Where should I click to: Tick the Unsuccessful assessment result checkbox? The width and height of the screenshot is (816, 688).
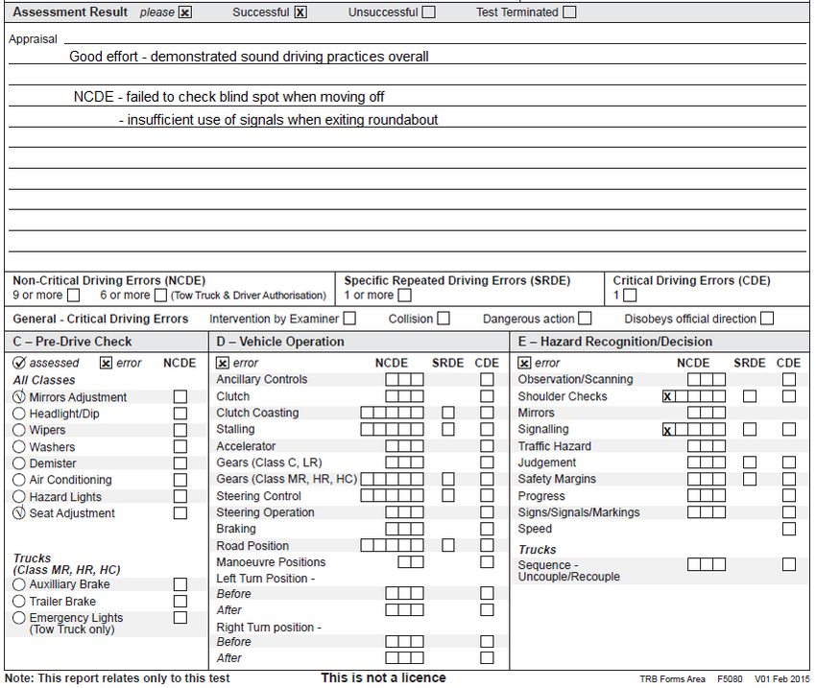[x=429, y=12]
